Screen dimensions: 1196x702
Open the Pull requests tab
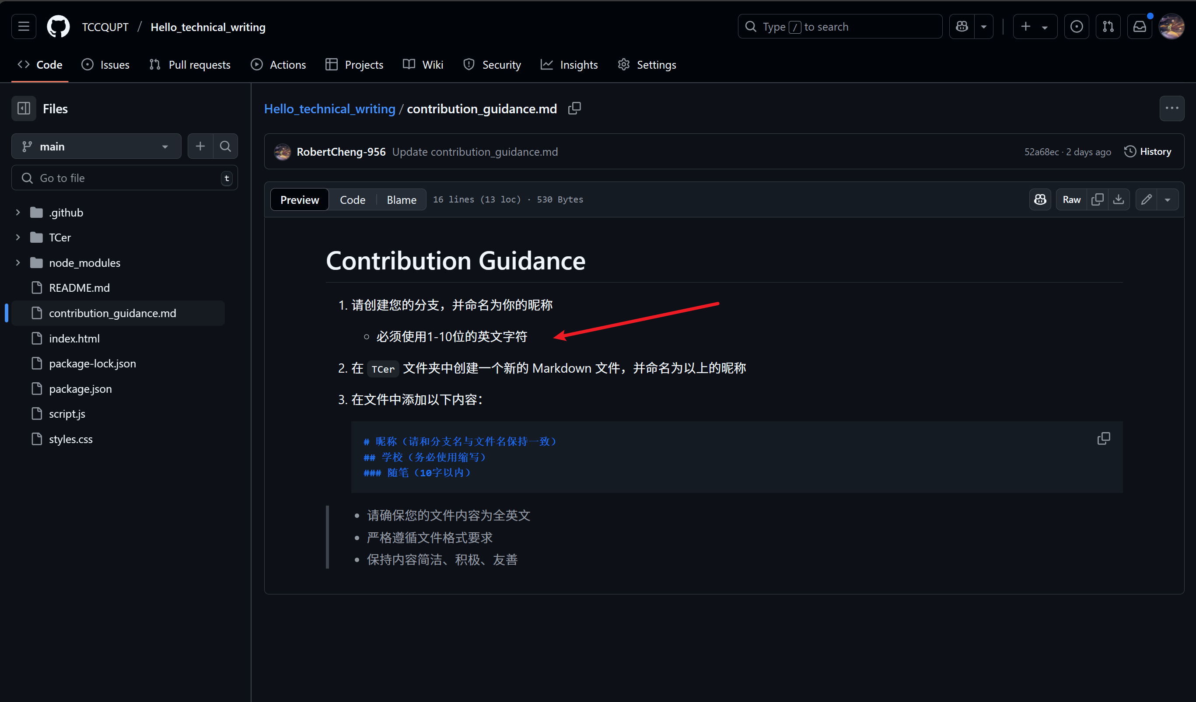[x=190, y=65]
